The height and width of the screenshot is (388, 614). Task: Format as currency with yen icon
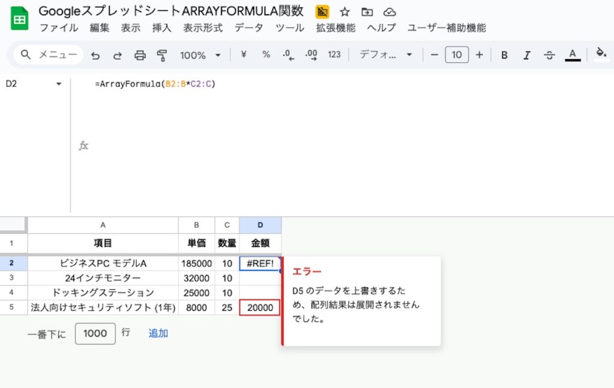tap(243, 54)
